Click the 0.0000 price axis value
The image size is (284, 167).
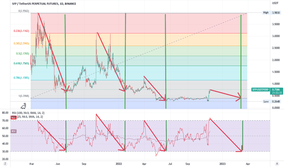[x=276, y=108]
